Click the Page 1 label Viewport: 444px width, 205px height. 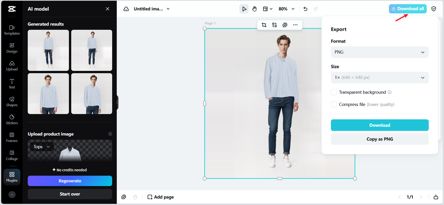pos(210,23)
